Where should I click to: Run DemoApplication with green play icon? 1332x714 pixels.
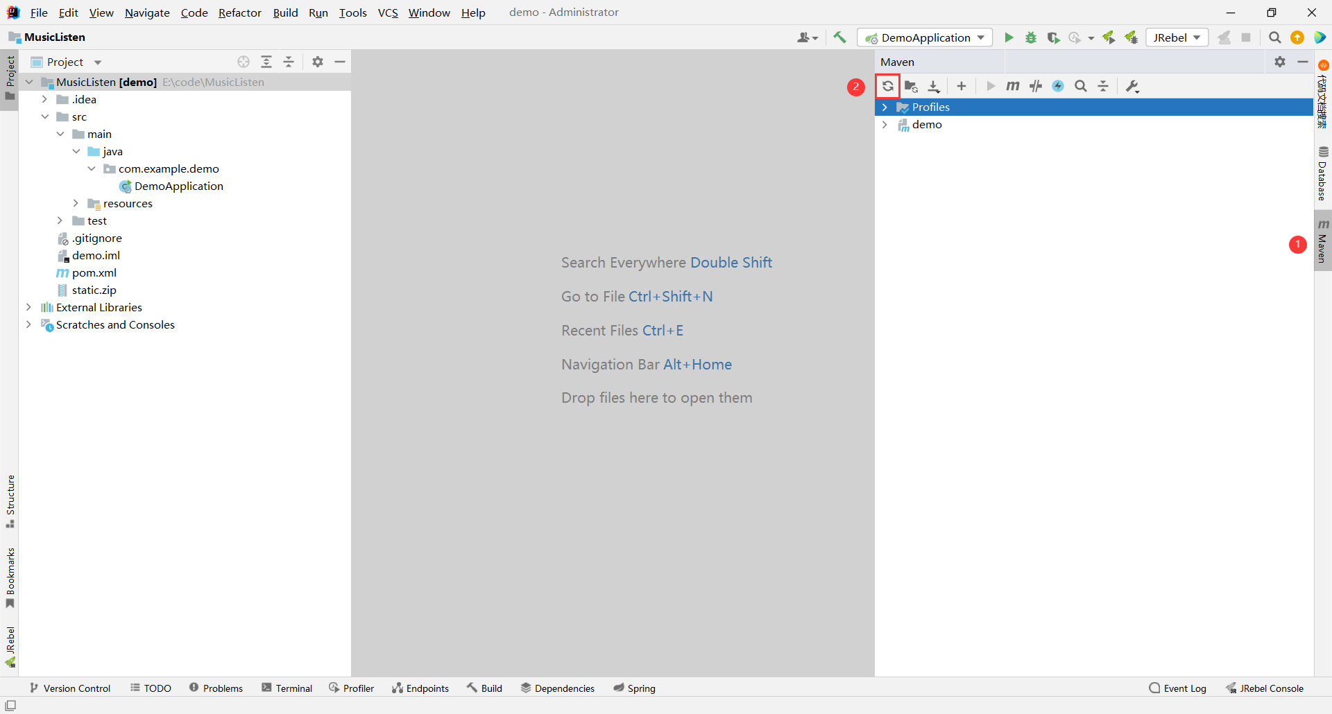[1009, 37]
